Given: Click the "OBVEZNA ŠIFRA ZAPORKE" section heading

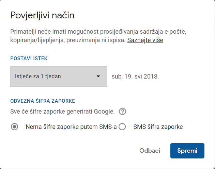Looking at the screenshot, I should (x=43, y=101).
